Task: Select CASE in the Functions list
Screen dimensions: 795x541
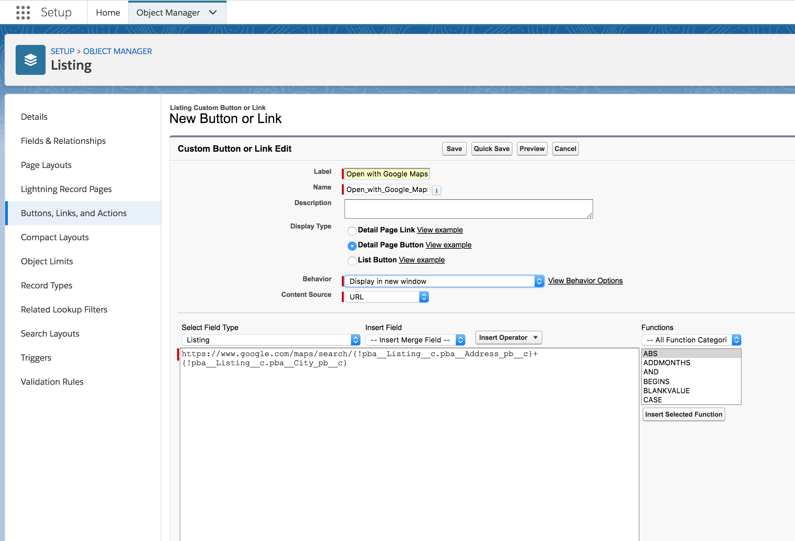Action: point(653,399)
